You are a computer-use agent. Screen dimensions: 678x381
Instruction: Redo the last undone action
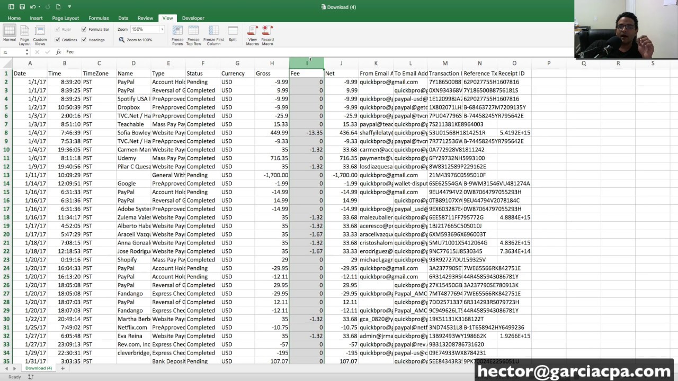[x=48, y=7]
